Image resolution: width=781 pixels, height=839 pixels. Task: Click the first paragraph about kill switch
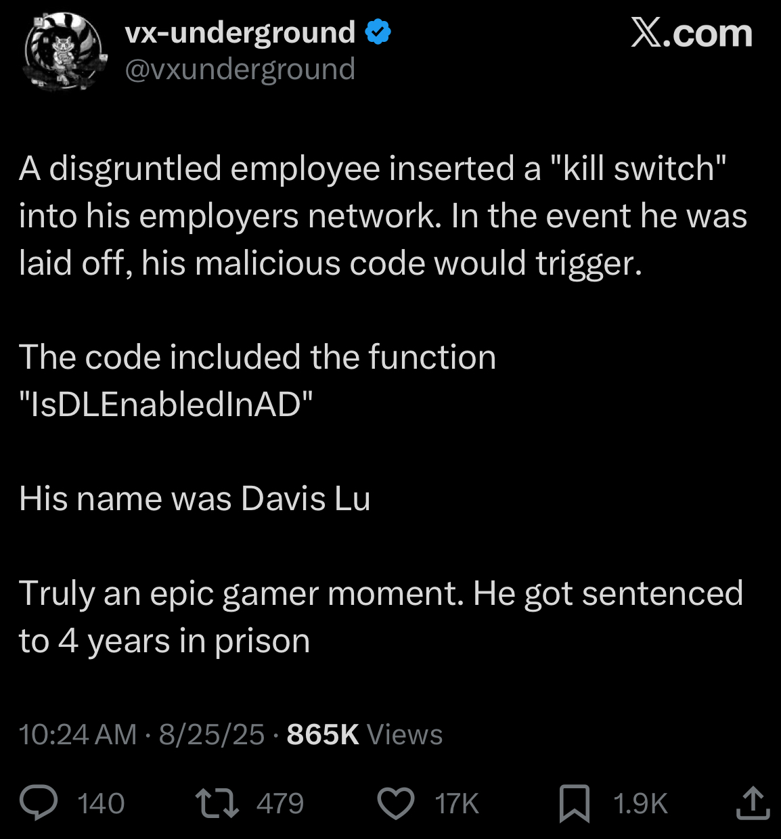point(383,216)
